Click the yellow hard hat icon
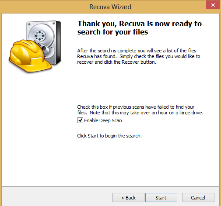Screen dimensions: 221x206 (30, 56)
